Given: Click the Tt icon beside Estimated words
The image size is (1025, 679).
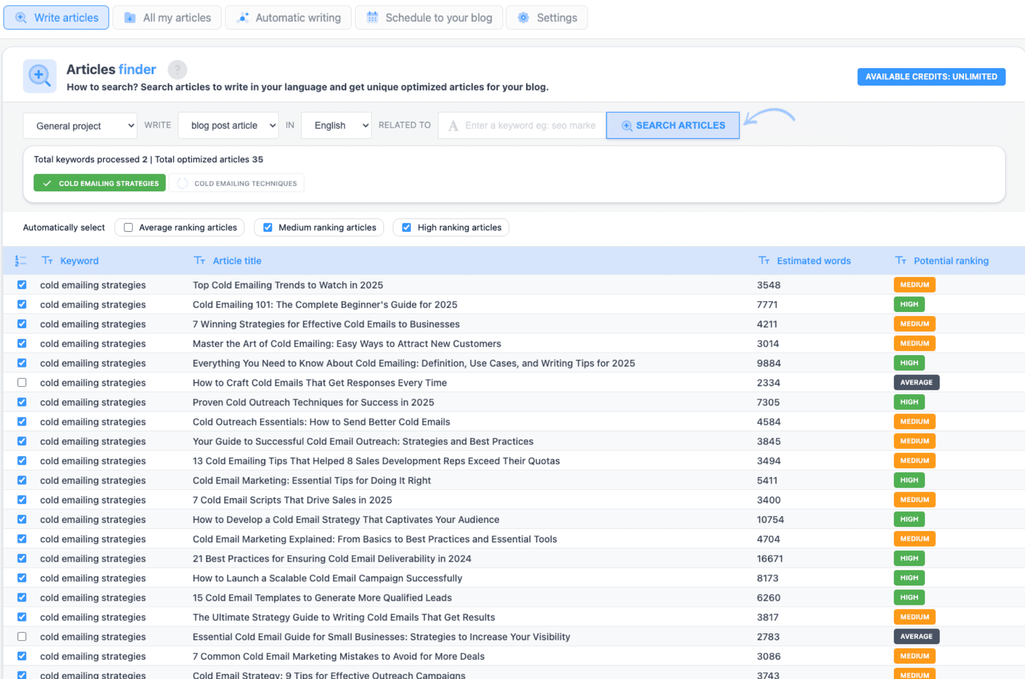Looking at the screenshot, I should click(x=764, y=261).
